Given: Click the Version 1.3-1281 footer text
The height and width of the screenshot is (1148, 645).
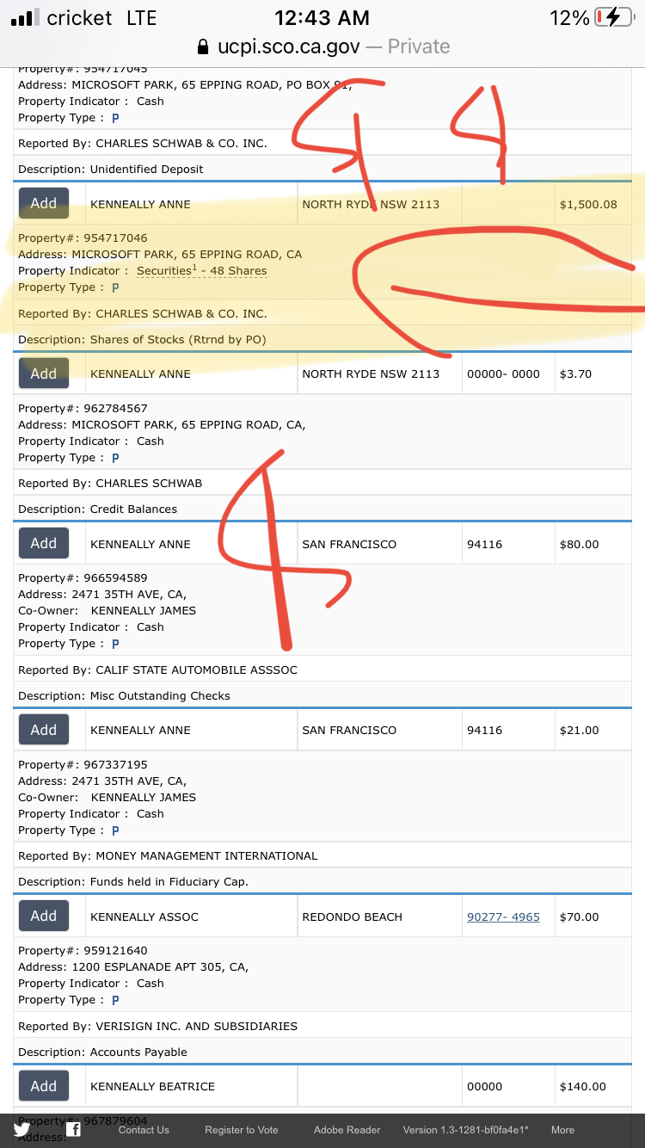Looking at the screenshot, I should 466,1130.
